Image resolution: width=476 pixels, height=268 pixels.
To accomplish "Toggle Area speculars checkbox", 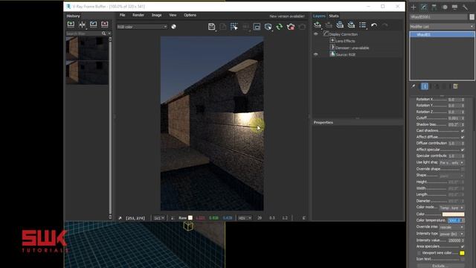I will click(x=463, y=246).
